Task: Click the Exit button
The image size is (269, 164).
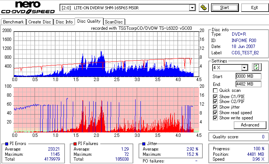Action: click(255, 7)
